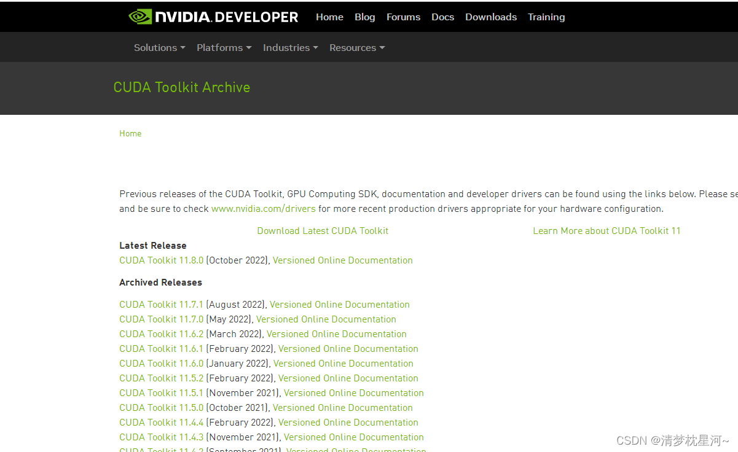Open documentation link for CUDA 11.5.1
Screen dimensions: 738x452
click(x=354, y=393)
